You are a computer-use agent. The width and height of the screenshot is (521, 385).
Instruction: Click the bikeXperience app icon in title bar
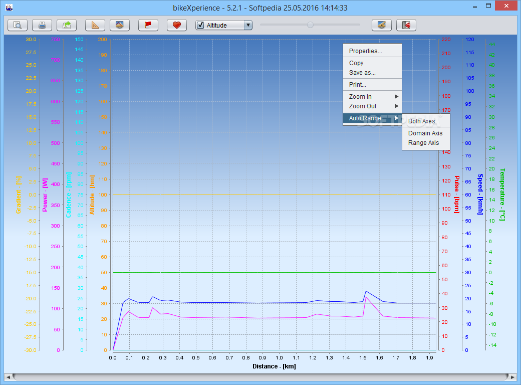tap(9, 8)
